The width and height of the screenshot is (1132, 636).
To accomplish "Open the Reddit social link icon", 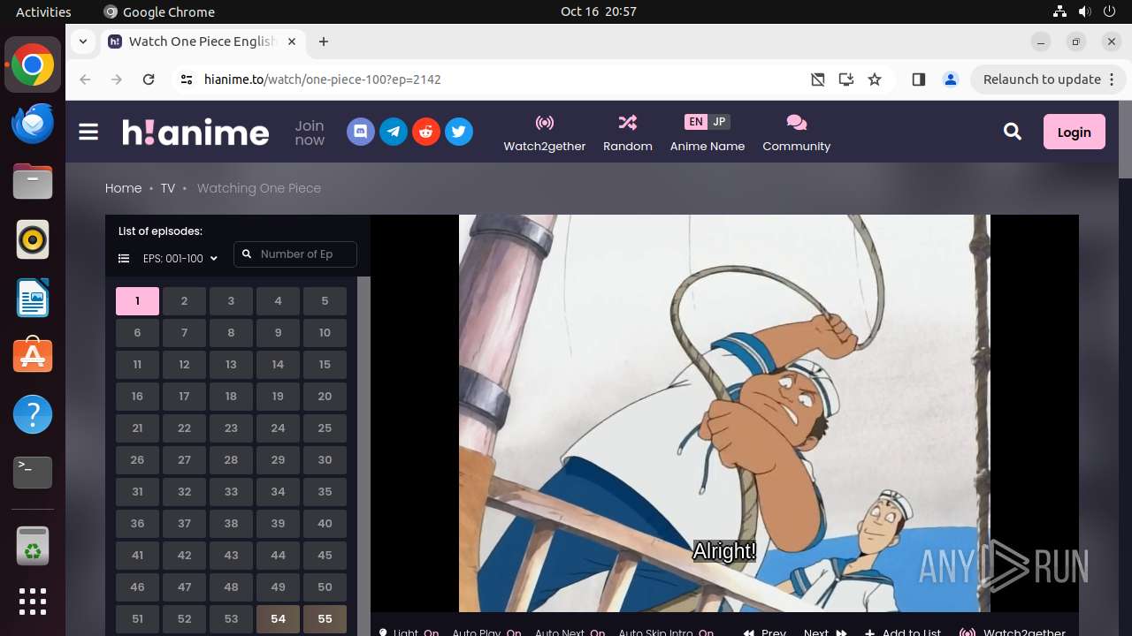I will click(x=426, y=132).
